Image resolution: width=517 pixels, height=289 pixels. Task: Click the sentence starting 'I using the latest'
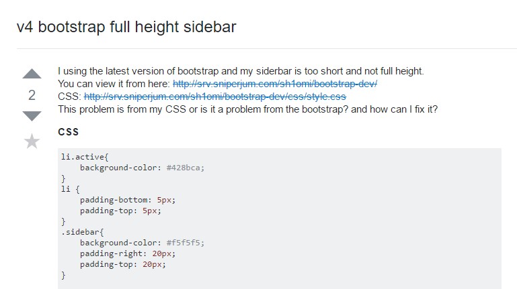pos(241,71)
